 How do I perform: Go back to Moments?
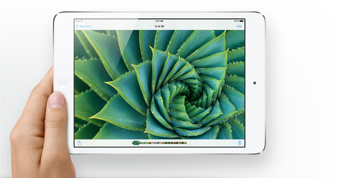85,26
